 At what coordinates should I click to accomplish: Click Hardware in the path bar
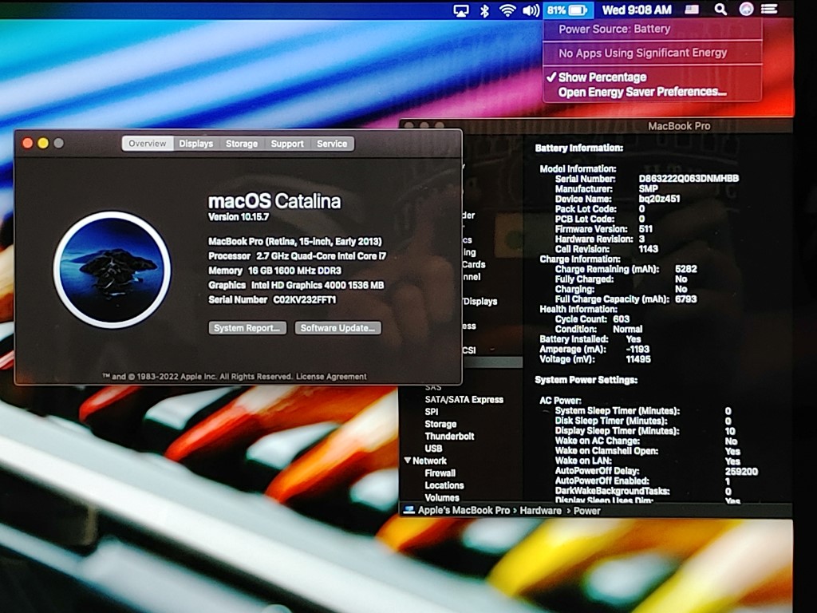pyautogui.click(x=540, y=511)
